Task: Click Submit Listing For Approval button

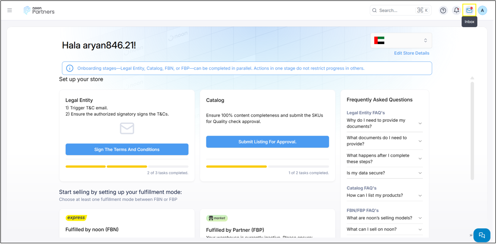Action: point(267,142)
